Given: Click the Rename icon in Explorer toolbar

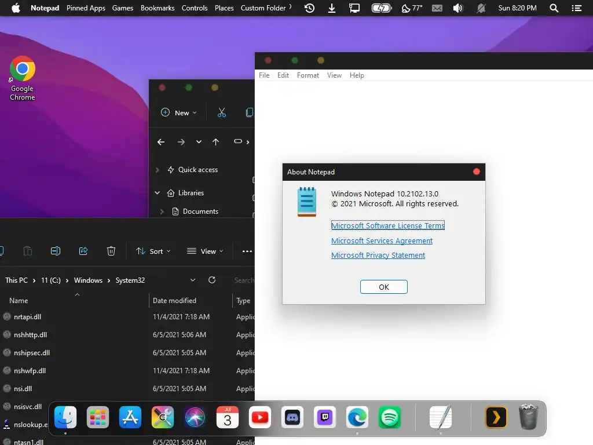Looking at the screenshot, I should 55,251.
